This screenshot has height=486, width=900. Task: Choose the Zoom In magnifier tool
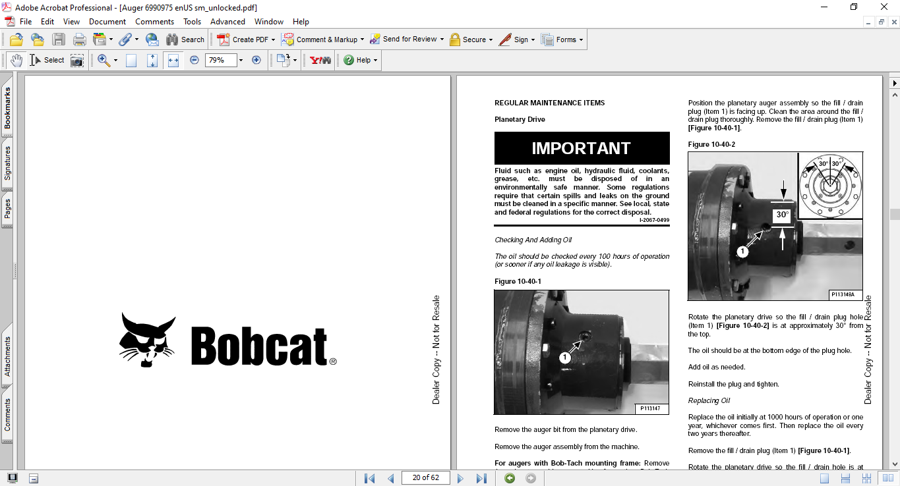click(104, 60)
